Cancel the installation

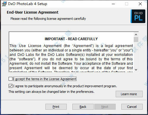132,107
